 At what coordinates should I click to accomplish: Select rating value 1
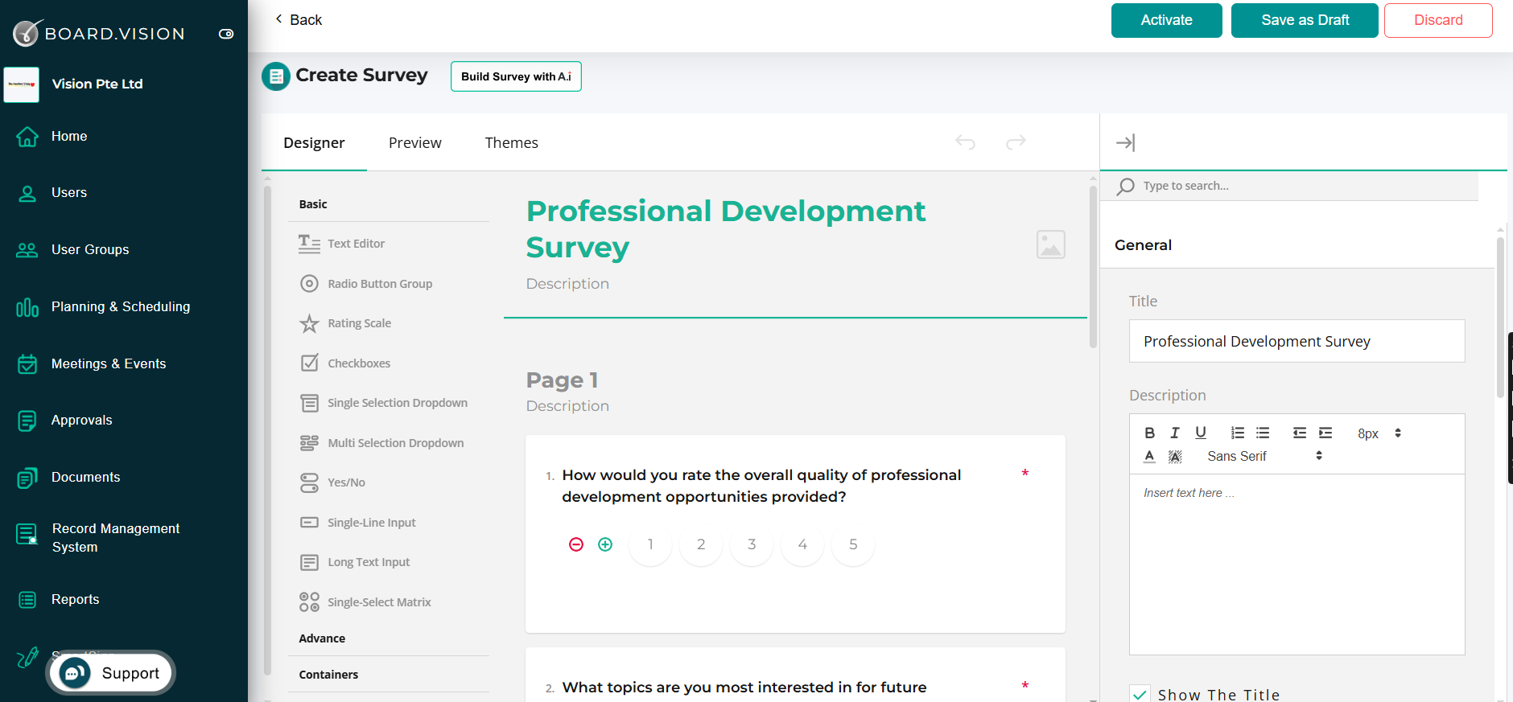tap(650, 544)
